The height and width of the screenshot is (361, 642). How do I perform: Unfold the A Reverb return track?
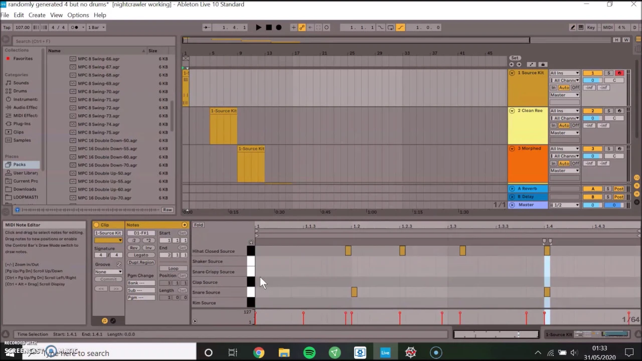[x=512, y=189]
